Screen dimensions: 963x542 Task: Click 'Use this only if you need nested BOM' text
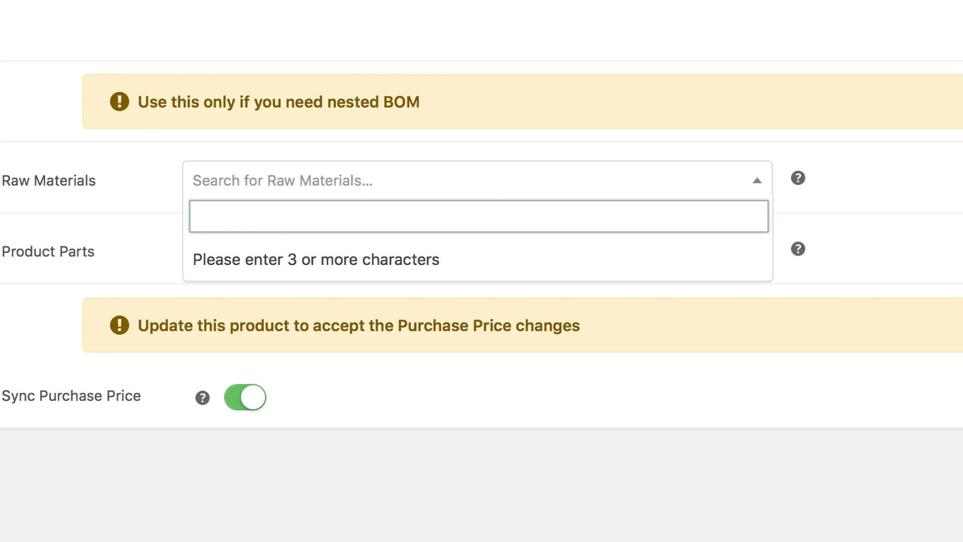pos(278,102)
